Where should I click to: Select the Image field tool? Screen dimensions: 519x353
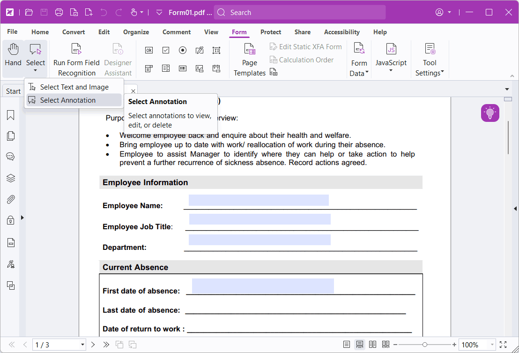199,68
